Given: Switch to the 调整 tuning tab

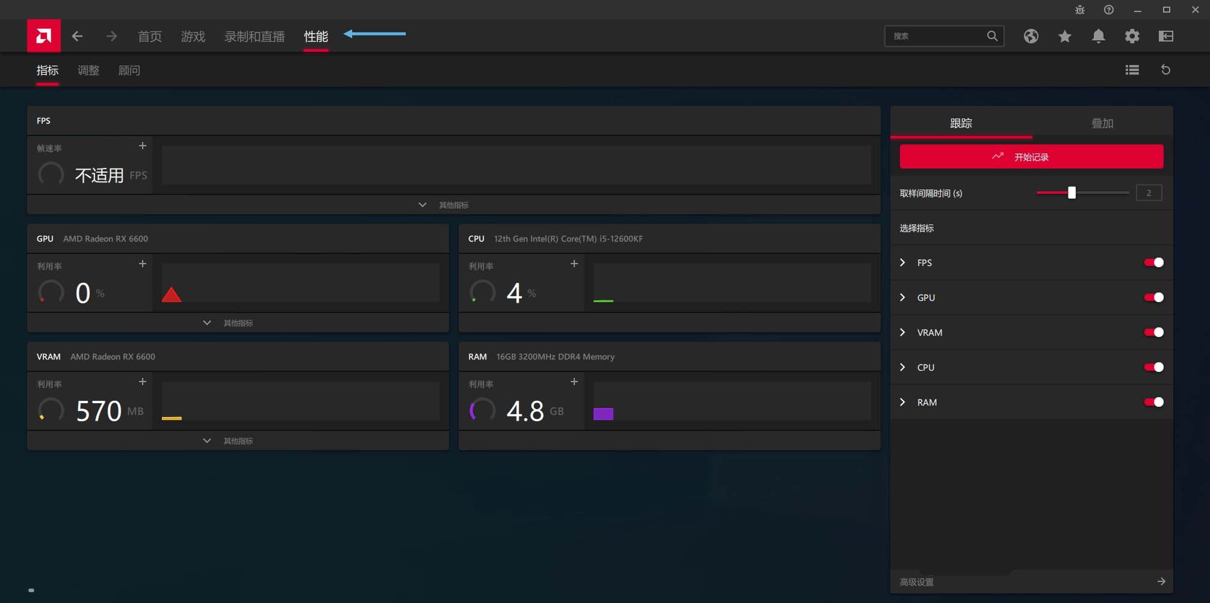Looking at the screenshot, I should (x=88, y=70).
